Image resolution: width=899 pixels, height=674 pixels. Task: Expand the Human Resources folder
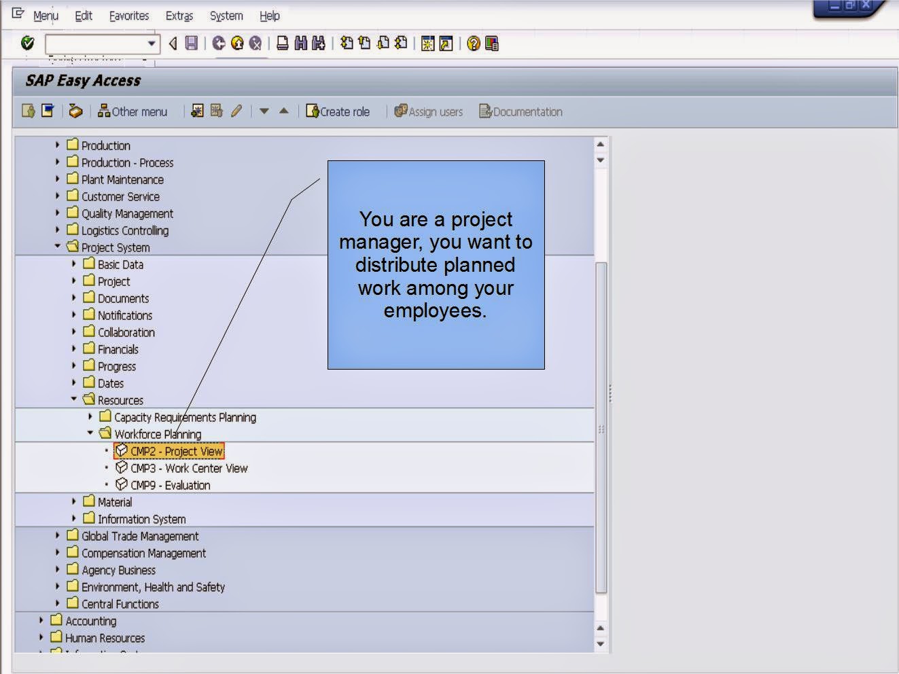(x=41, y=637)
